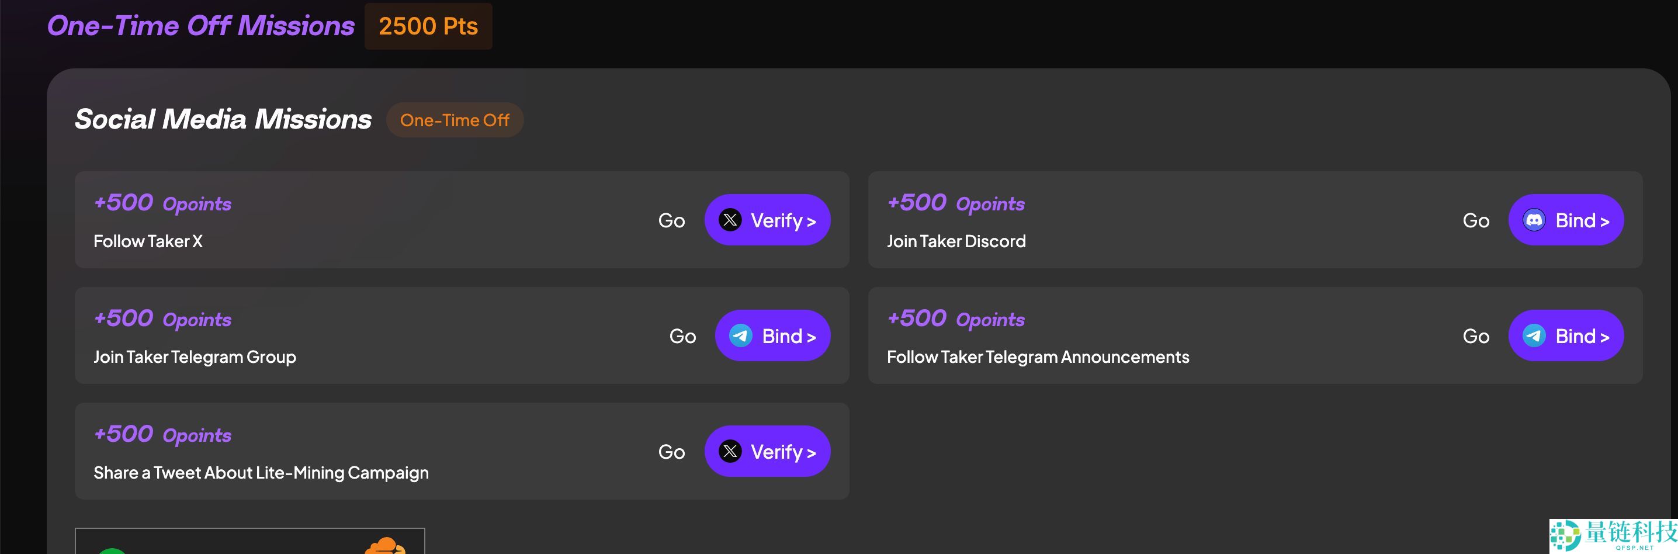Screen dimensions: 1678x554
Task: Click the Share a Tweet About Lite-Mining Campaign text
Action: [261, 473]
